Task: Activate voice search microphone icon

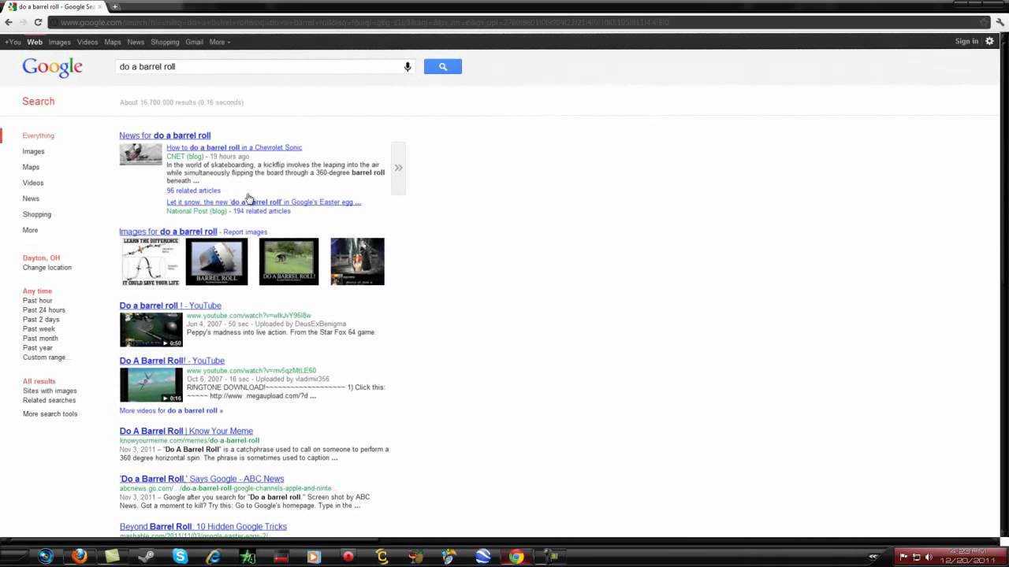Action: [408, 67]
